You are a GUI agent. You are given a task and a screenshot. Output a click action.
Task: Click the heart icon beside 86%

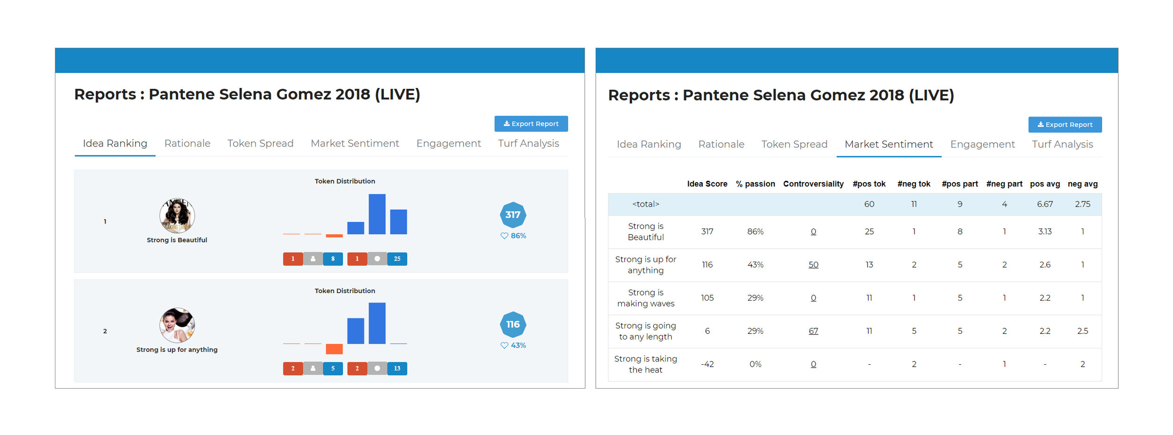pos(504,236)
